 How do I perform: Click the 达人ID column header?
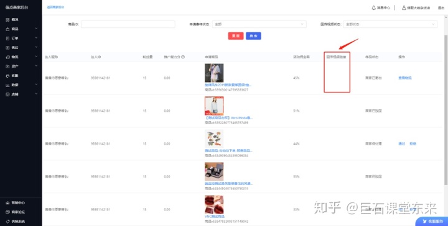(x=96, y=57)
